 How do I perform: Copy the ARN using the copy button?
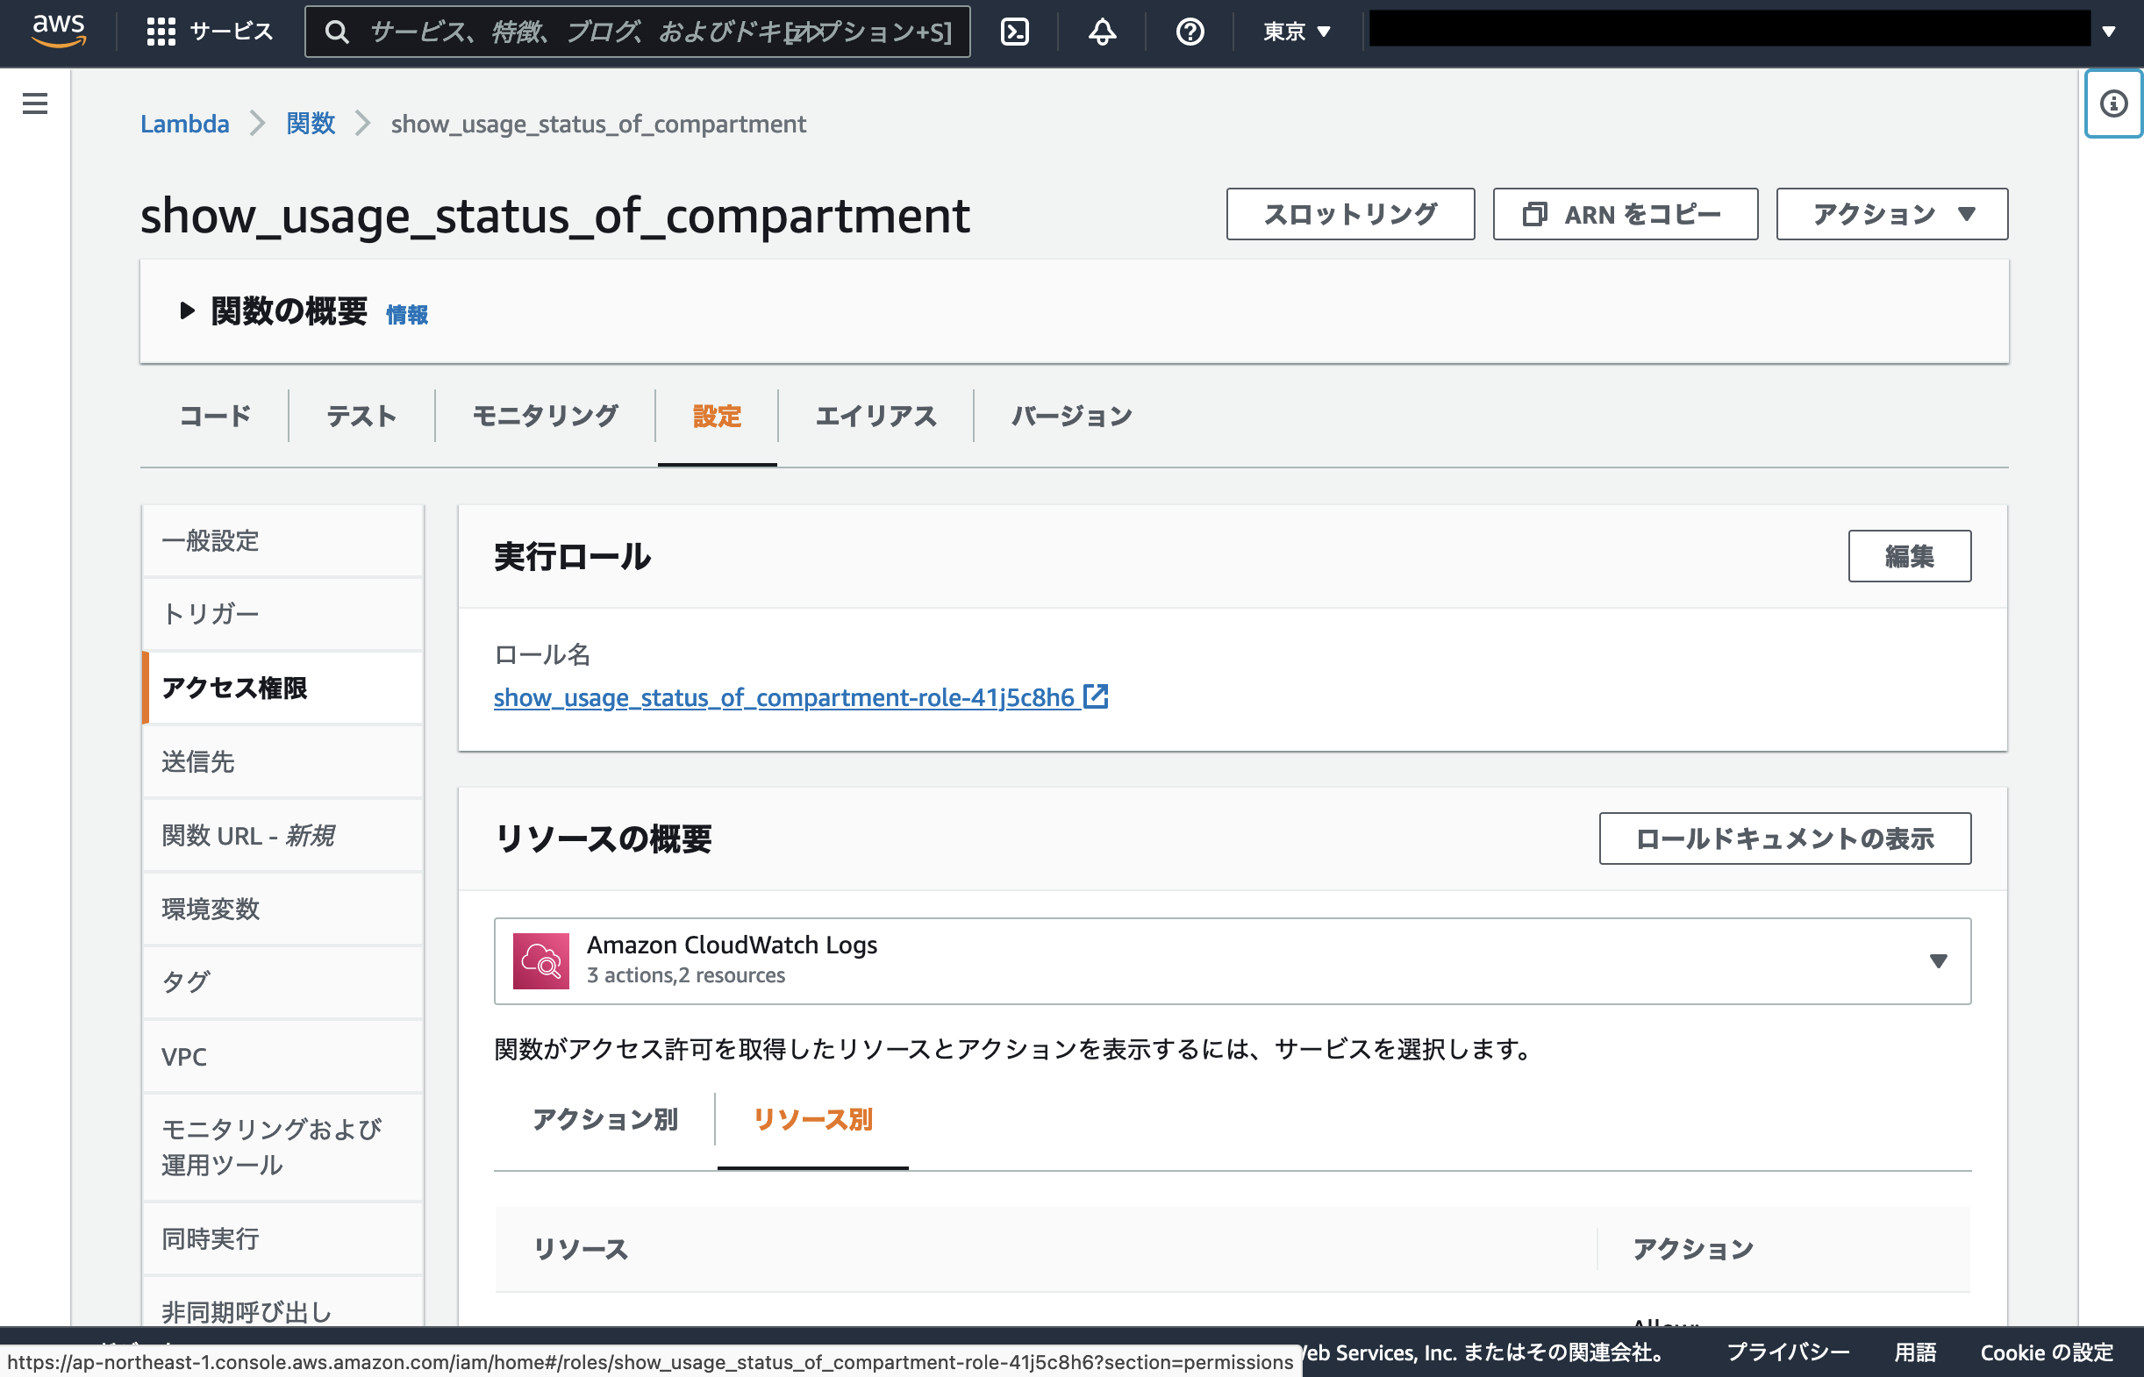tap(1624, 214)
